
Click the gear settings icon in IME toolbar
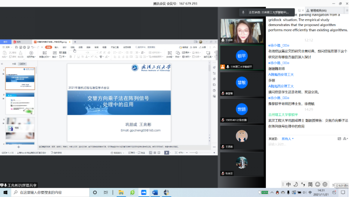325,184
